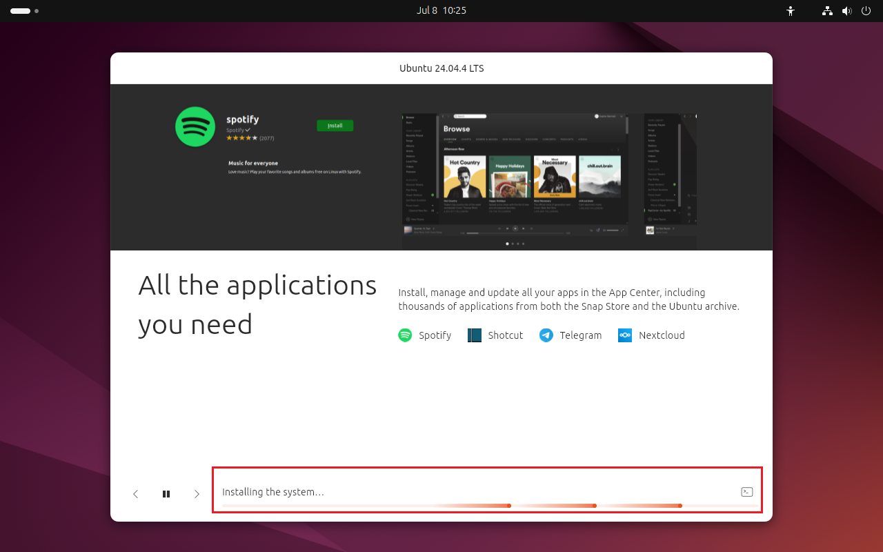Open the clock showing Jul 8 10:25
The height and width of the screenshot is (552, 883).
(441, 11)
